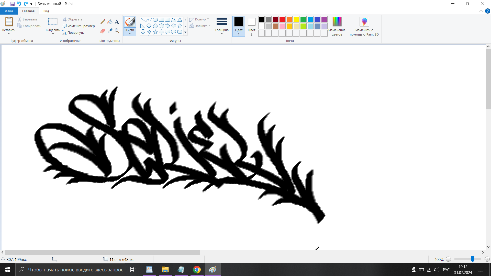491x276 pixels.
Task: Activate Color 1 selector
Action: pos(239,26)
